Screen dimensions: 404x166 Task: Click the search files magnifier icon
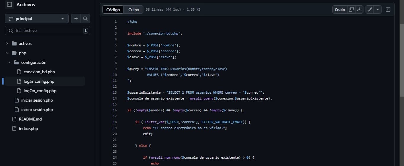85,19
